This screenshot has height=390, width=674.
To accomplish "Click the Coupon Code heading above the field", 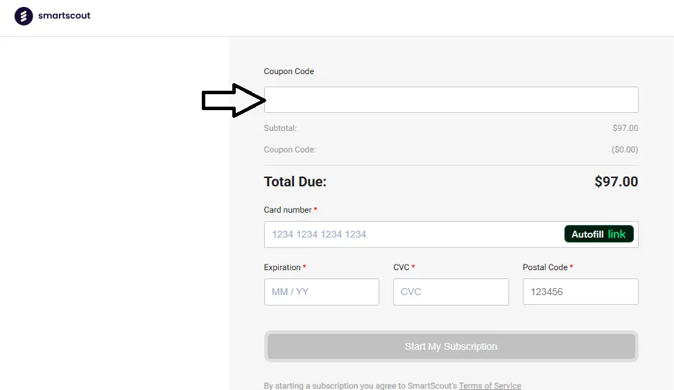I will 289,71.
